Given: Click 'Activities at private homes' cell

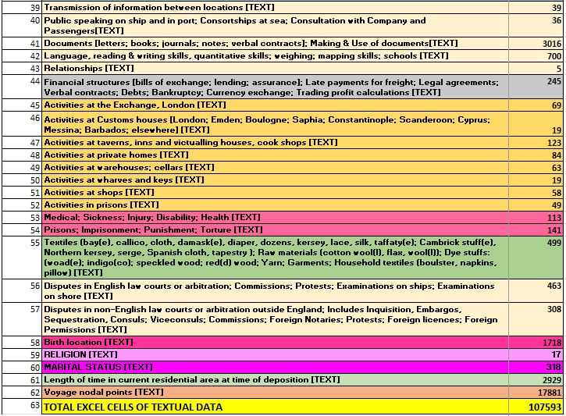Looking at the screenshot, I should [x=273, y=155].
